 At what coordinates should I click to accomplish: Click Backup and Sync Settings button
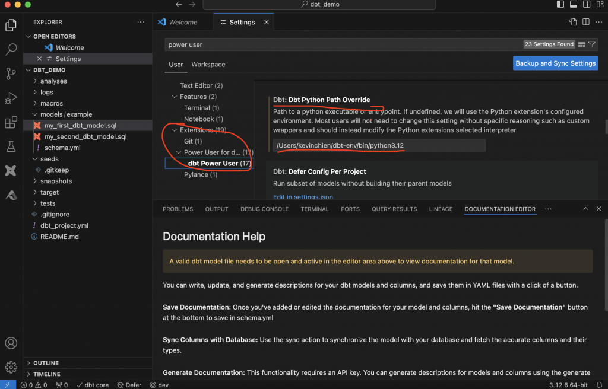coord(555,63)
